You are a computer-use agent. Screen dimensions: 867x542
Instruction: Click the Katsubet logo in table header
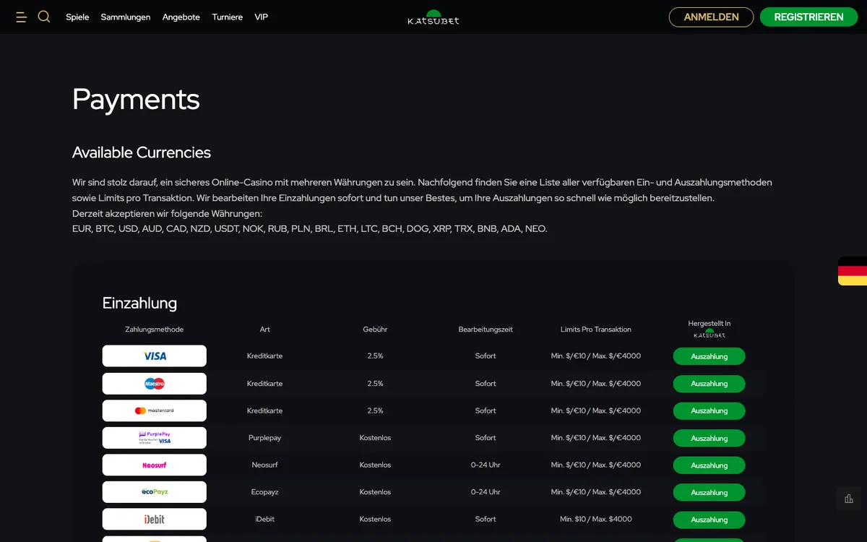(709, 334)
